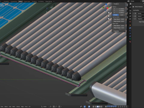This screenshot has height=108, width=144.
Task: Click the Median Z value field
Action: 119,13
